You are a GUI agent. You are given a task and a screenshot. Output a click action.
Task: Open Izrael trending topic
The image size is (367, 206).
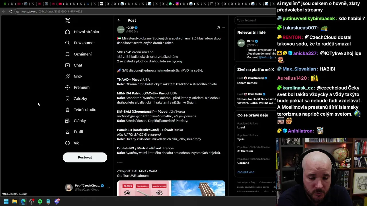[241, 127]
